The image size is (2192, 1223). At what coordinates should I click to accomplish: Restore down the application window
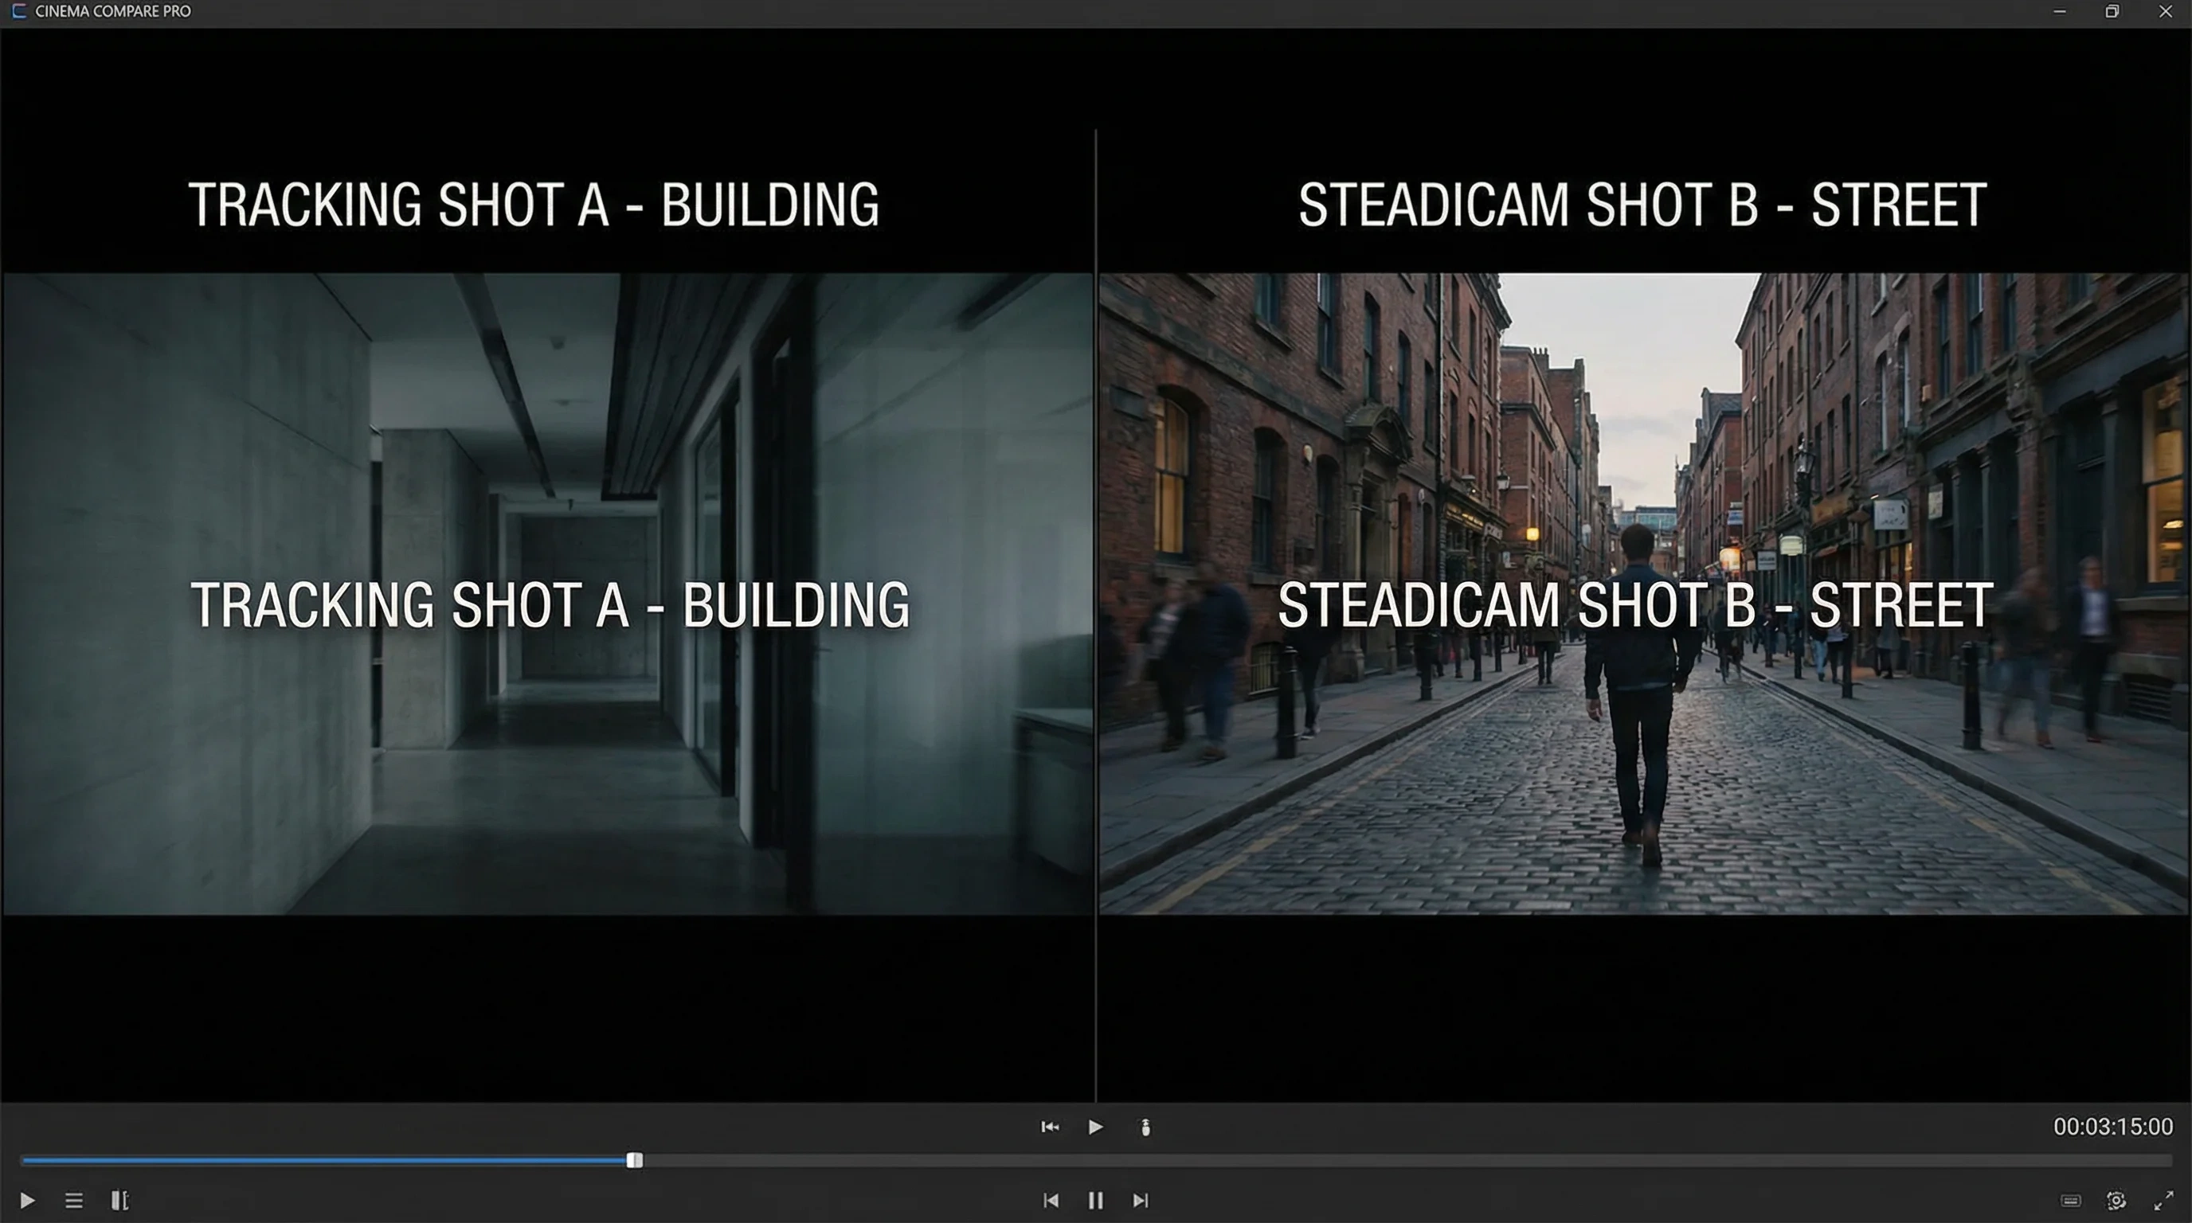tap(2112, 11)
